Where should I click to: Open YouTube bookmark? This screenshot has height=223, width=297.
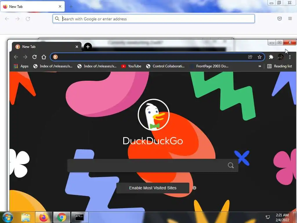point(131,66)
